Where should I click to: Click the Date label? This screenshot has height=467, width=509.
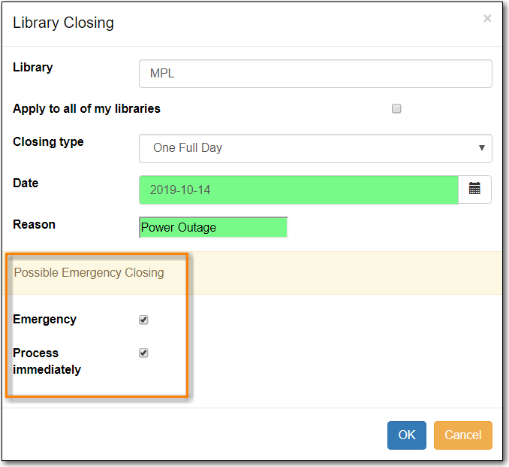[26, 183]
